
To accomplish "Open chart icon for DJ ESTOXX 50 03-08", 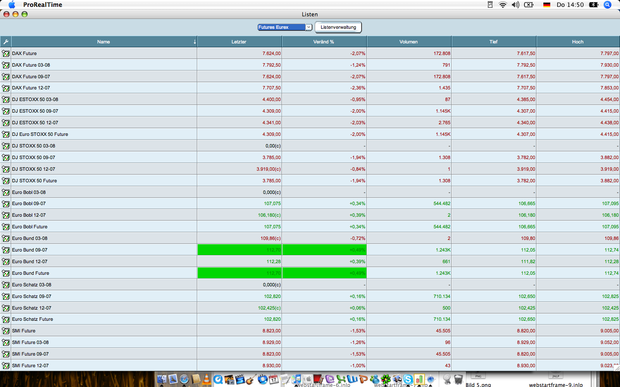I will point(6,100).
